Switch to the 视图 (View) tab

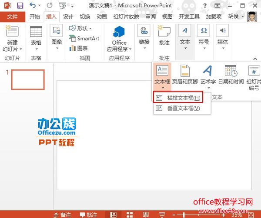[167, 17]
